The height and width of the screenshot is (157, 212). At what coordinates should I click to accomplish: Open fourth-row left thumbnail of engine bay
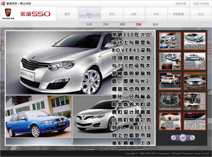[170, 101]
